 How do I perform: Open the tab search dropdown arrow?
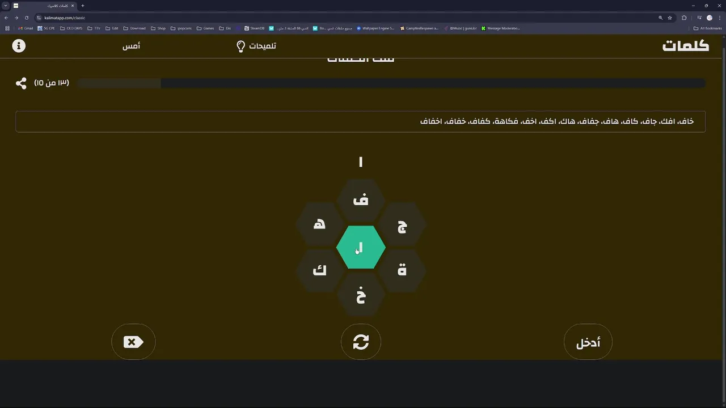point(5,6)
